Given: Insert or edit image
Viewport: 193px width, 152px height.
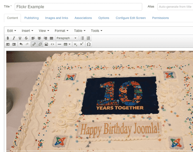Looking at the screenshot, I should pyautogui.click(x=46, y=44).
